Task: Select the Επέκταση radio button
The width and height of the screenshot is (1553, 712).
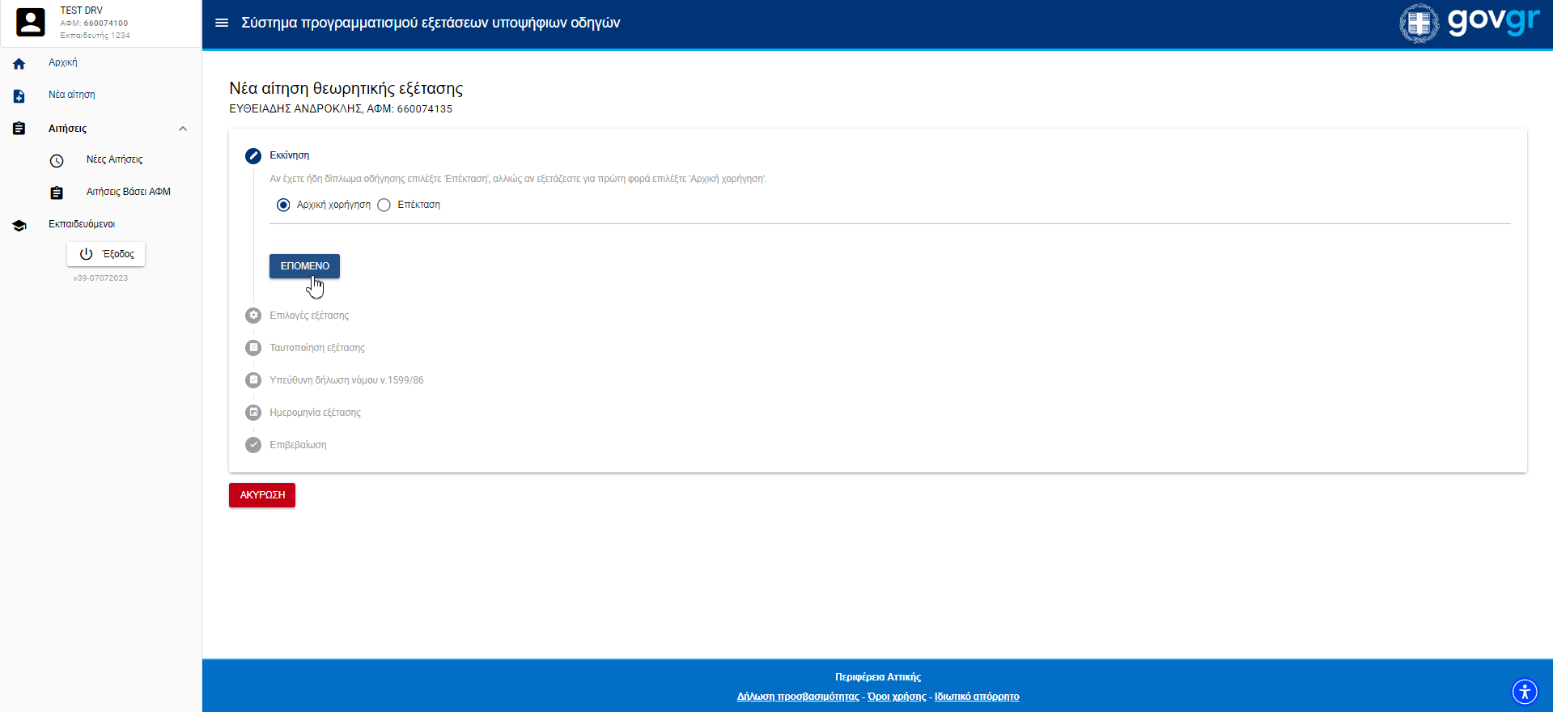Action: coord(384,206)
